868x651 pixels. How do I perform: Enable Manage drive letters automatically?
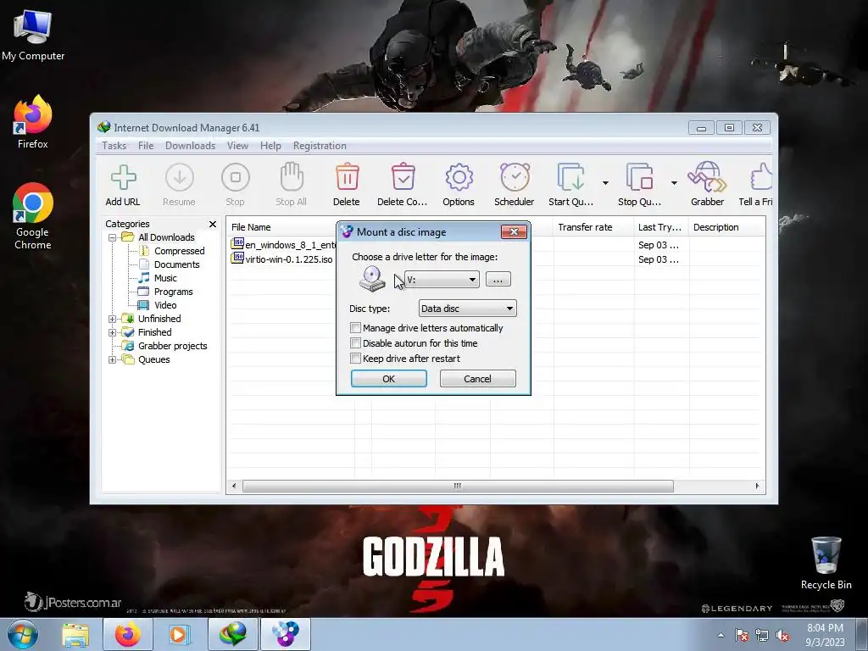click(356, 328)
